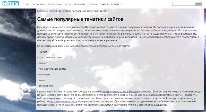The image size is (206, 112).
Task: Open the сео оптимизации сайта link
Action: [x=63, y=101]
